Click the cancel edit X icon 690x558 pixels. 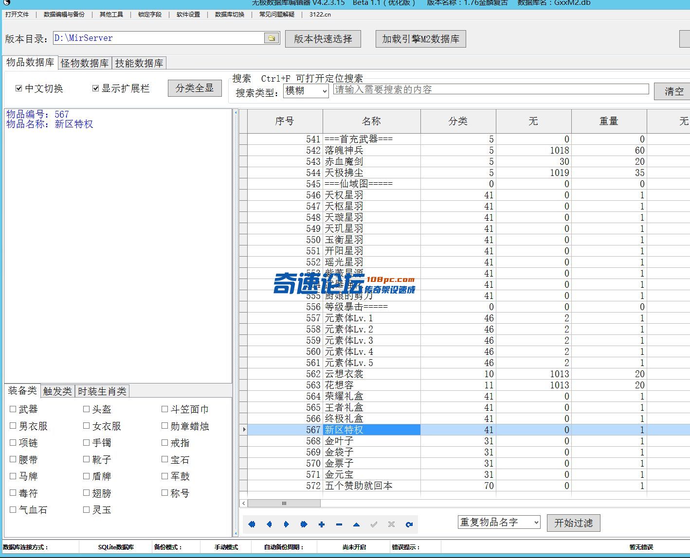(x=391, y=524)
